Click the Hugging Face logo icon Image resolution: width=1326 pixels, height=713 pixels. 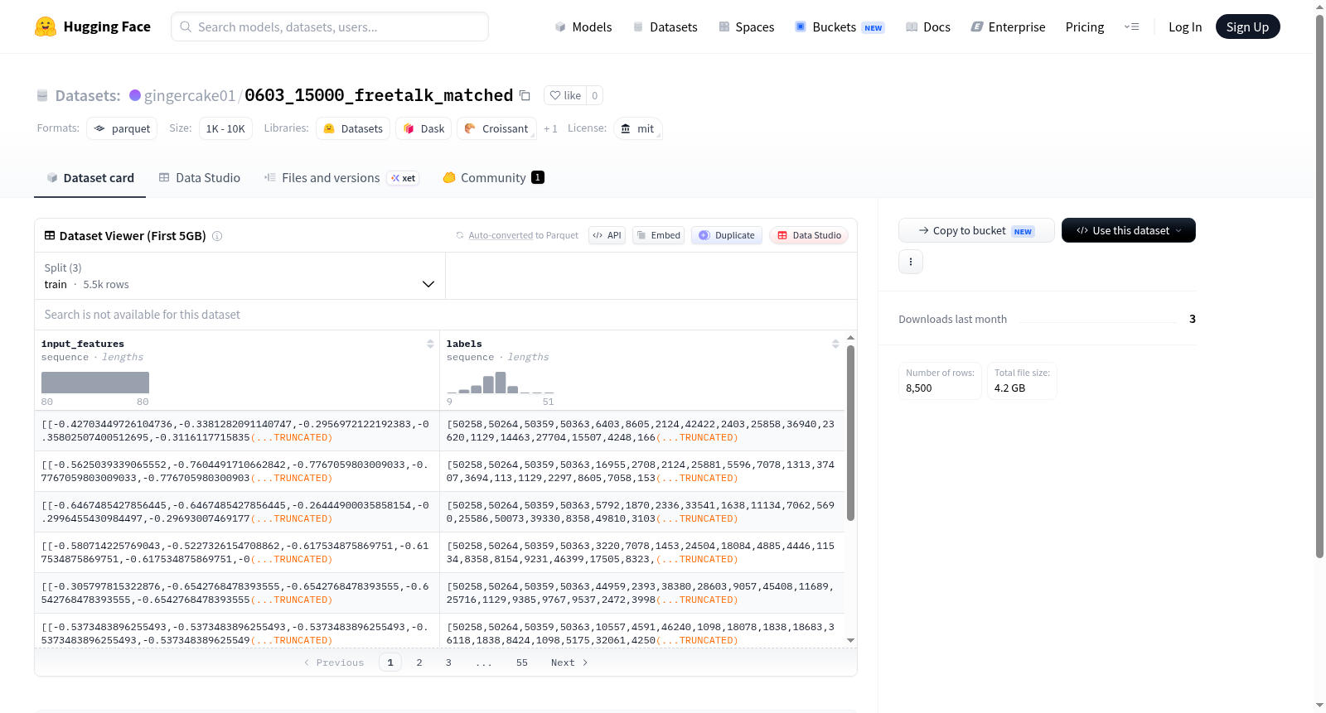[46, 26]
